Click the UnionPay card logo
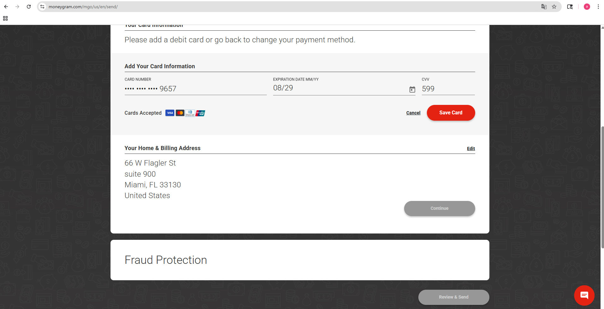Image resolution: width=604 pixels, height=309 pixels. 200,113
